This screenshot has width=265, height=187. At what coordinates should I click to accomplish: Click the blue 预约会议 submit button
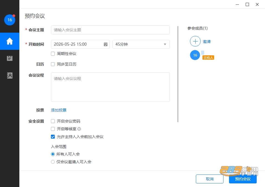point(243,179)
